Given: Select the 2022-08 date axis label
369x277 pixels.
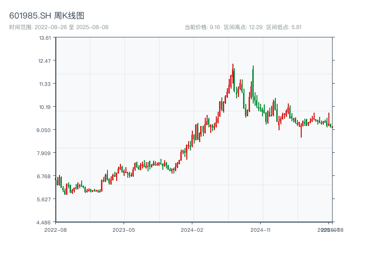Looking at the screenshot, I should 55,229.
